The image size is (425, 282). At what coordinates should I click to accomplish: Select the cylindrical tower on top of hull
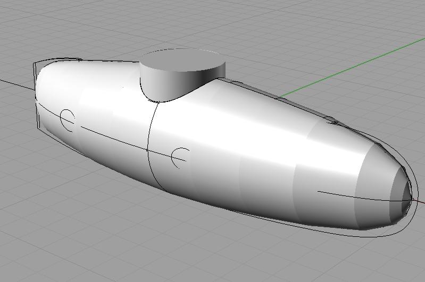click(182, 74)
